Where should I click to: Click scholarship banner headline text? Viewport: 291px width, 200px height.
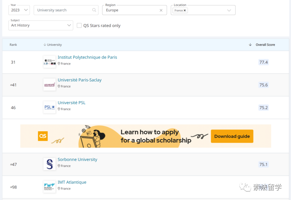[156, 136]
